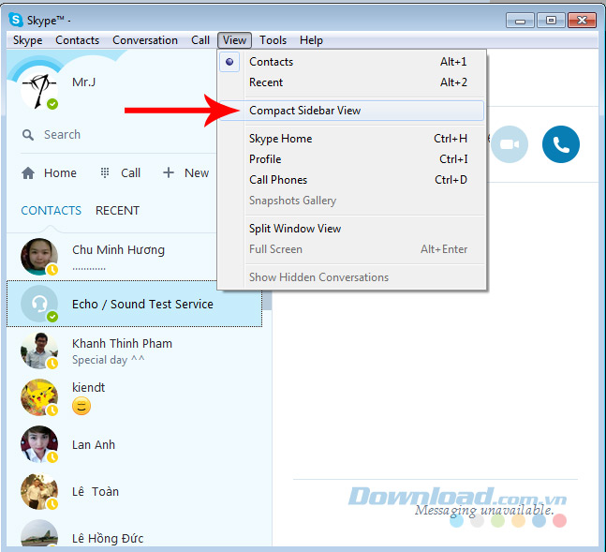
Task: Choose Call Phones menu entry
Action: point(351,180)
